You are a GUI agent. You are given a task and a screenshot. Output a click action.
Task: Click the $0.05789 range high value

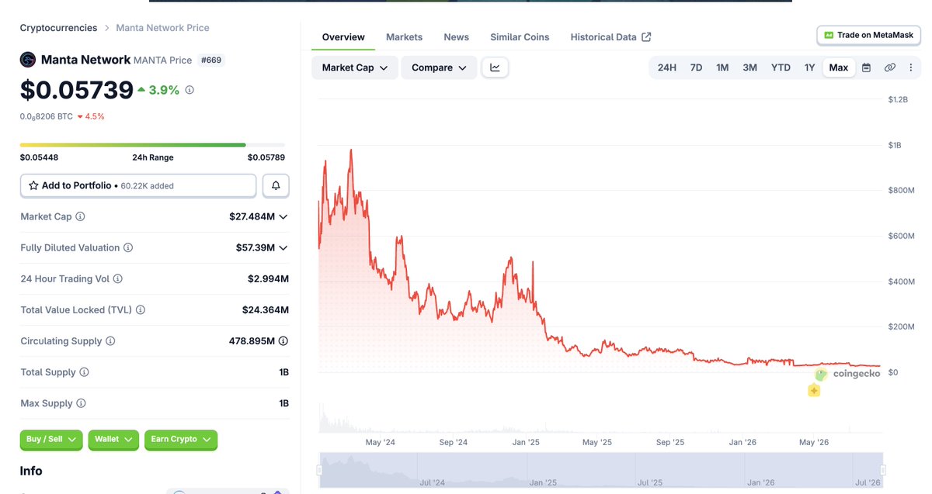(266, 157)
